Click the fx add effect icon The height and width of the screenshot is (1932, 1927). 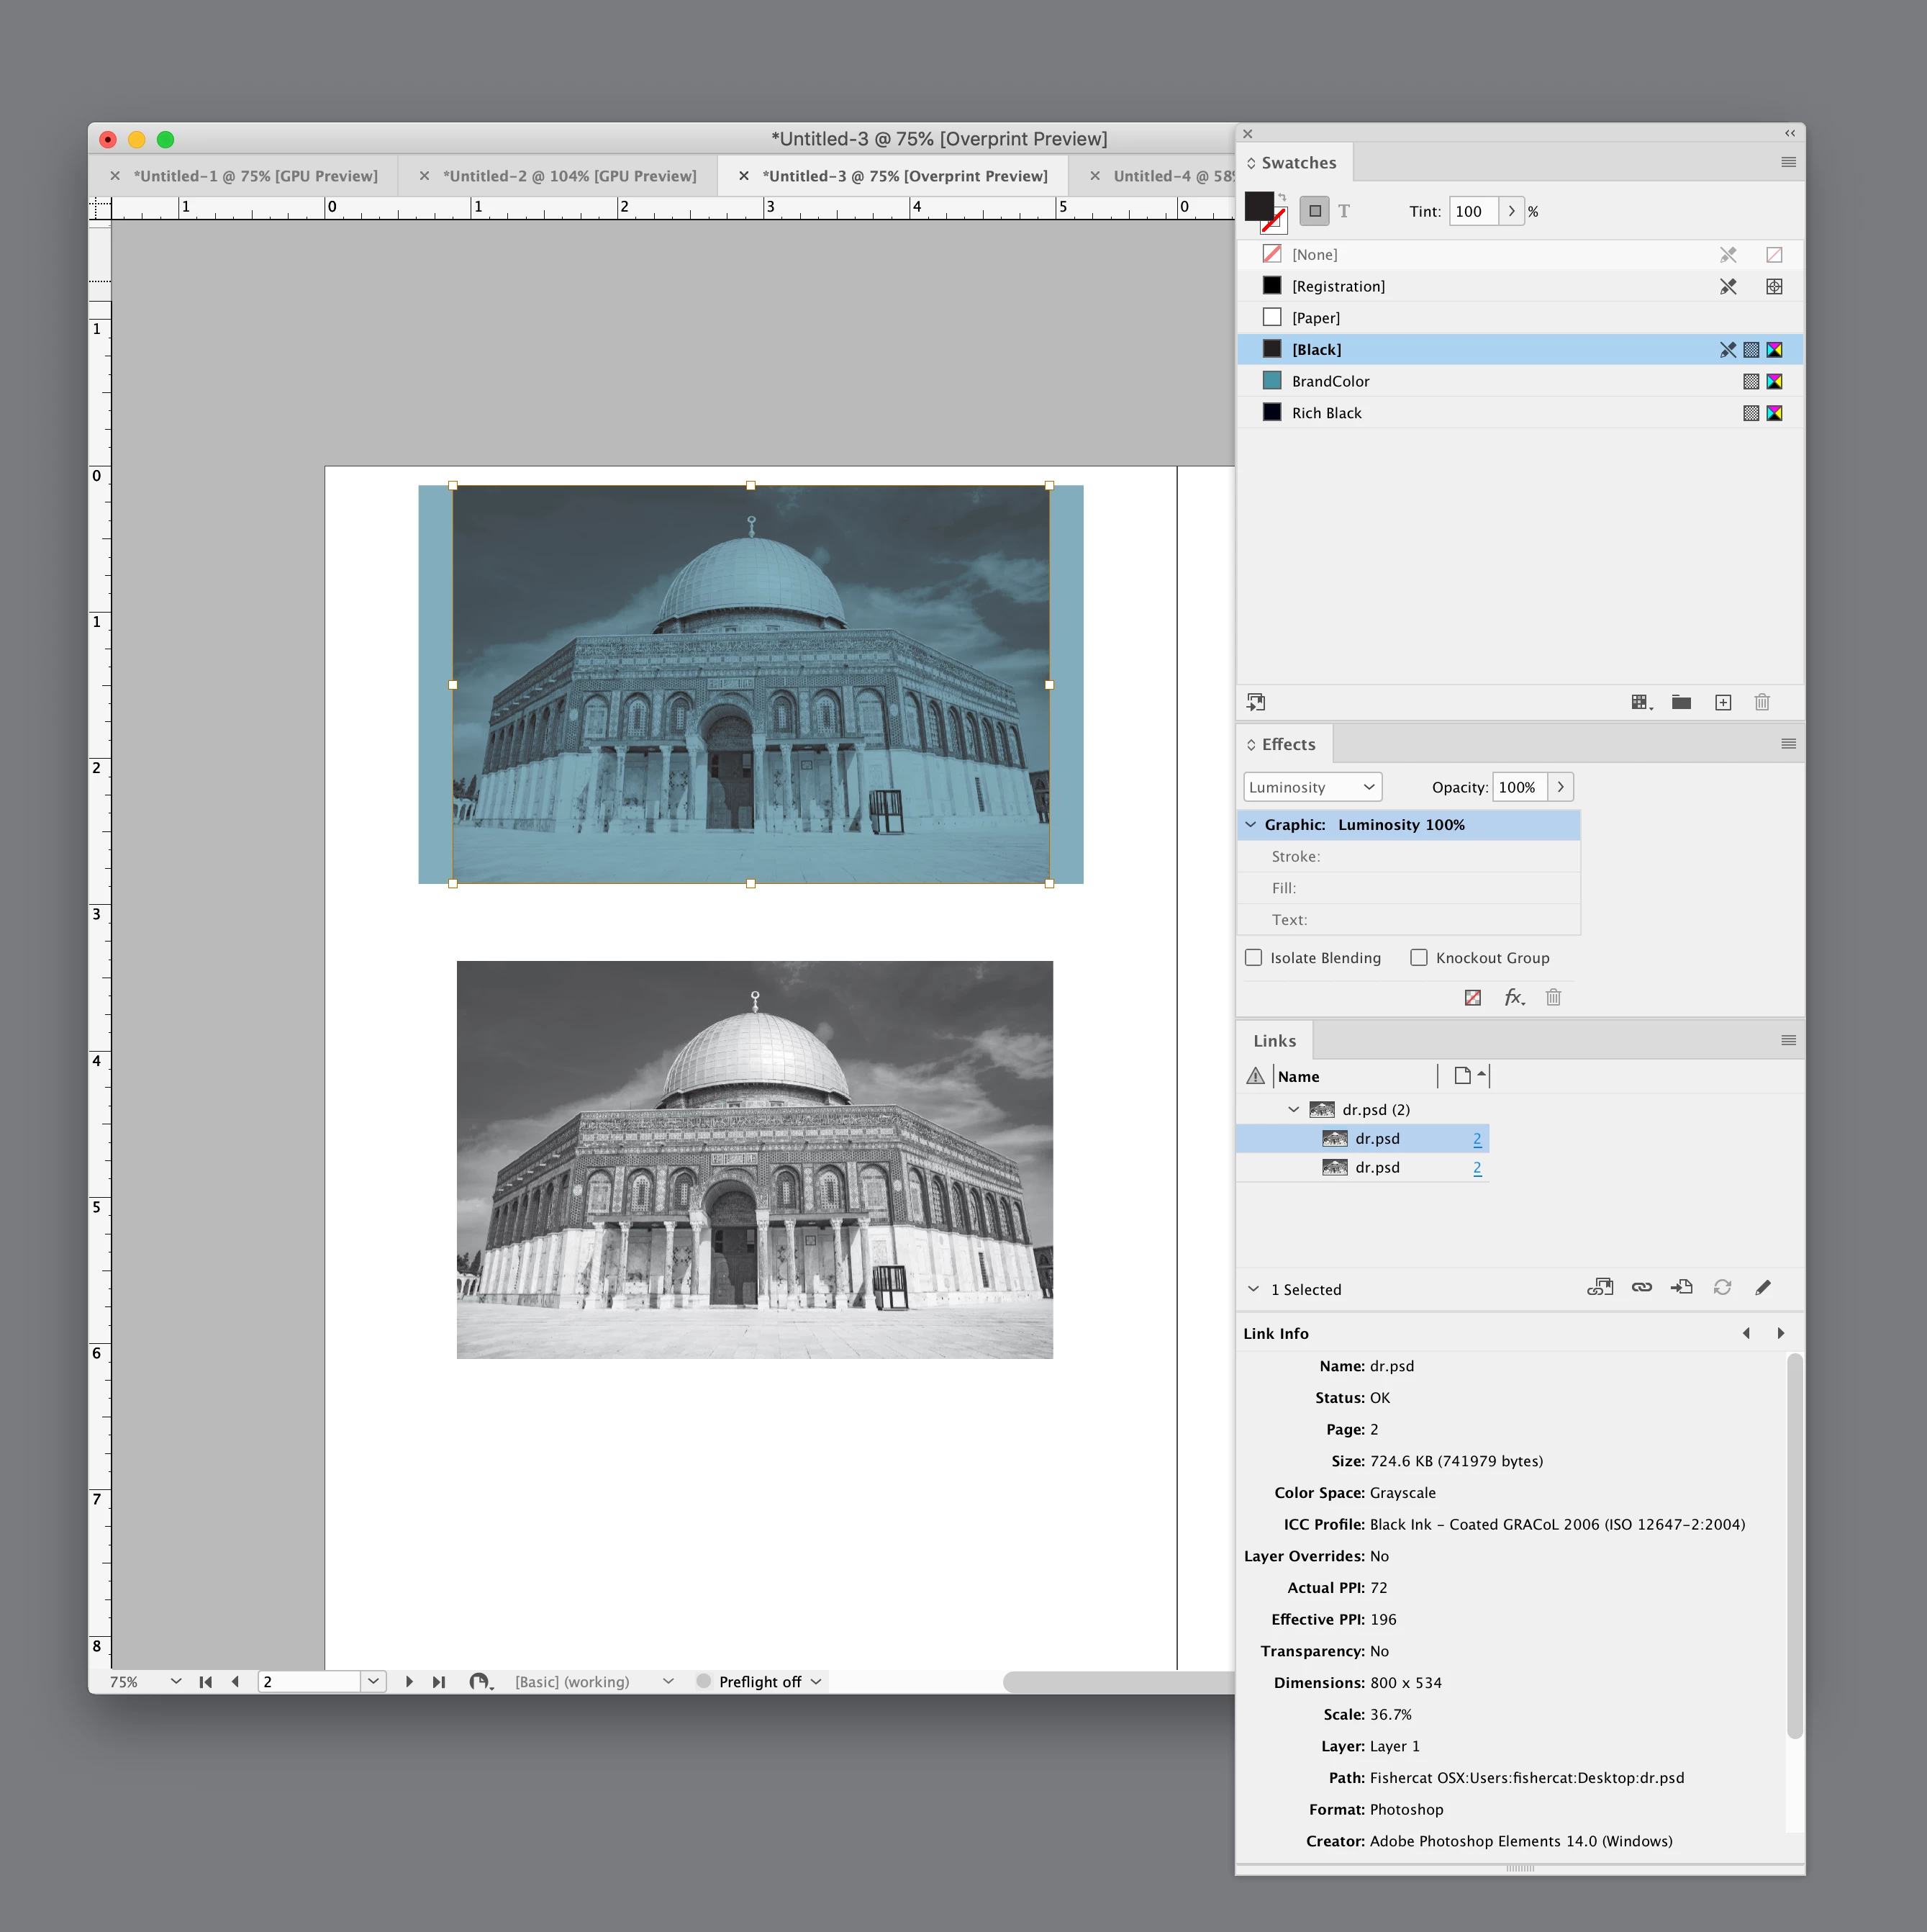click(x=1513, y=997)
